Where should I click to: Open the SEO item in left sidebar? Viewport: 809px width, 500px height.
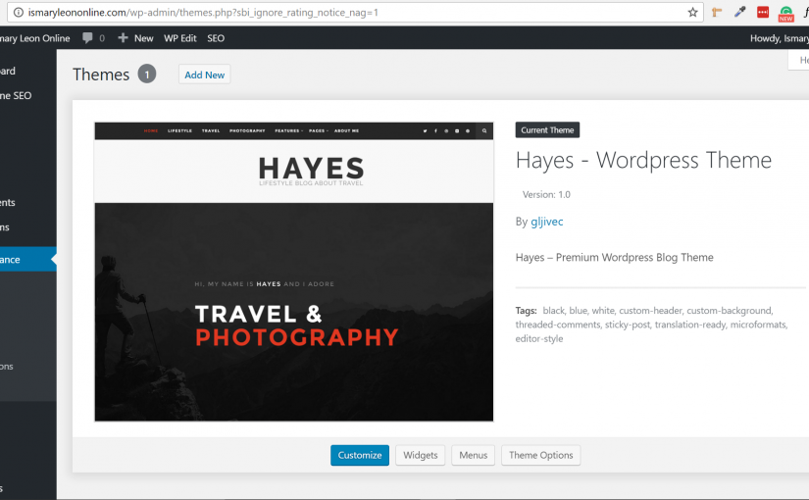pyautogui.click(x=27, y=95)
